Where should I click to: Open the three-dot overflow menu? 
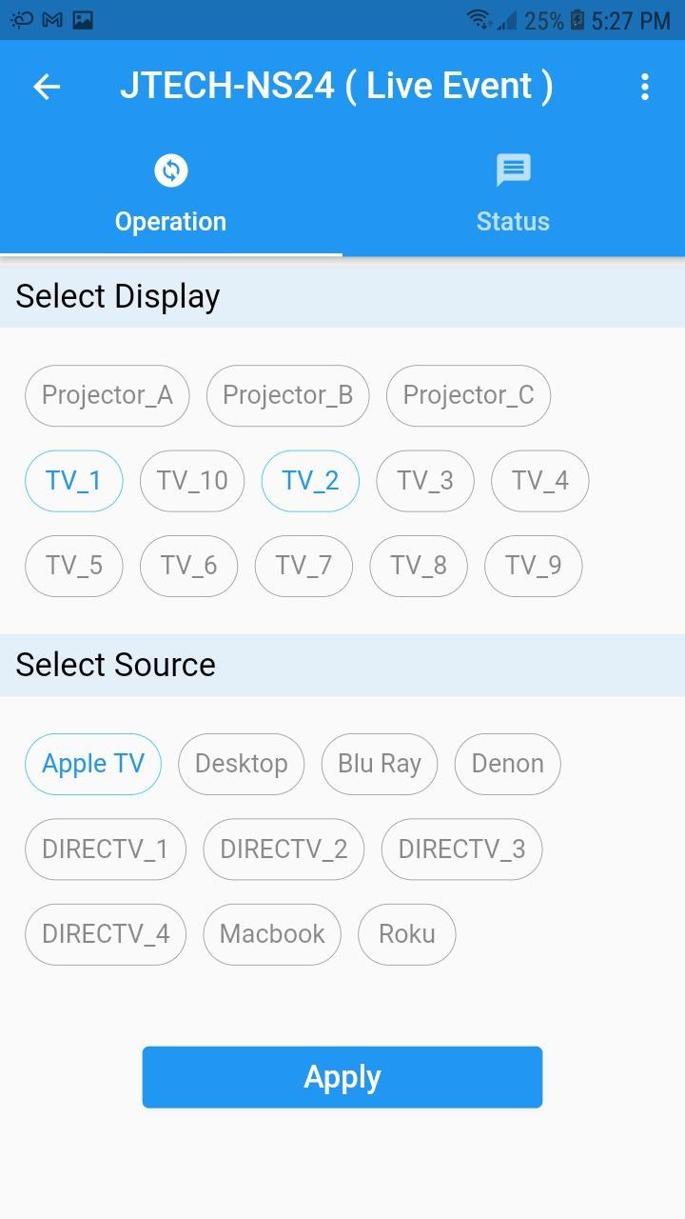pos(645,87)
